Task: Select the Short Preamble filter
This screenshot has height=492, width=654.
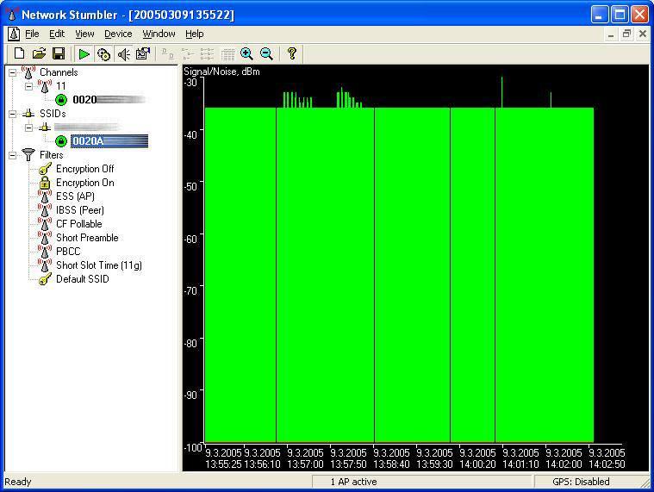Action: (x=88, y=237)
